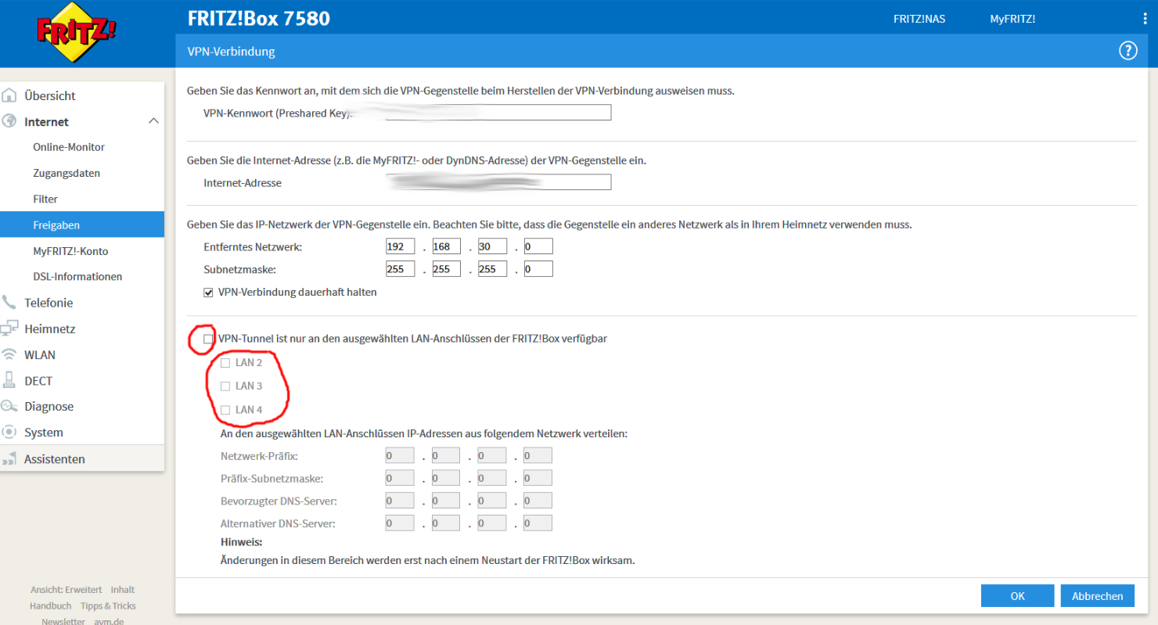This screenshot has width=1158, height=625.
Task: Click Handbuch footer link
Action: tap(50, 605)
